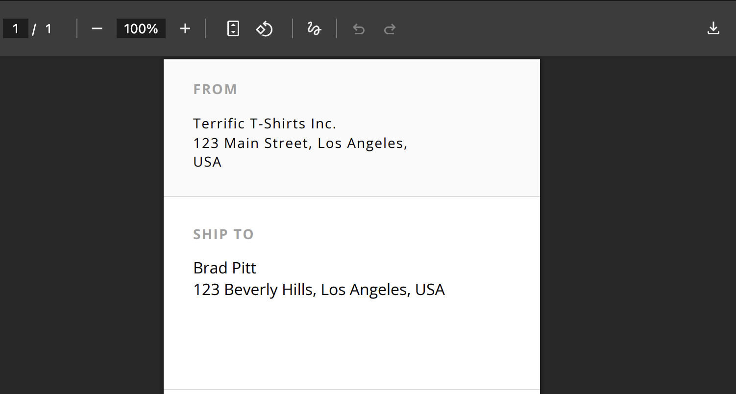Click the redo arrow icon
Viewport: 736px width, 394px height.
[x=390, y=29]
